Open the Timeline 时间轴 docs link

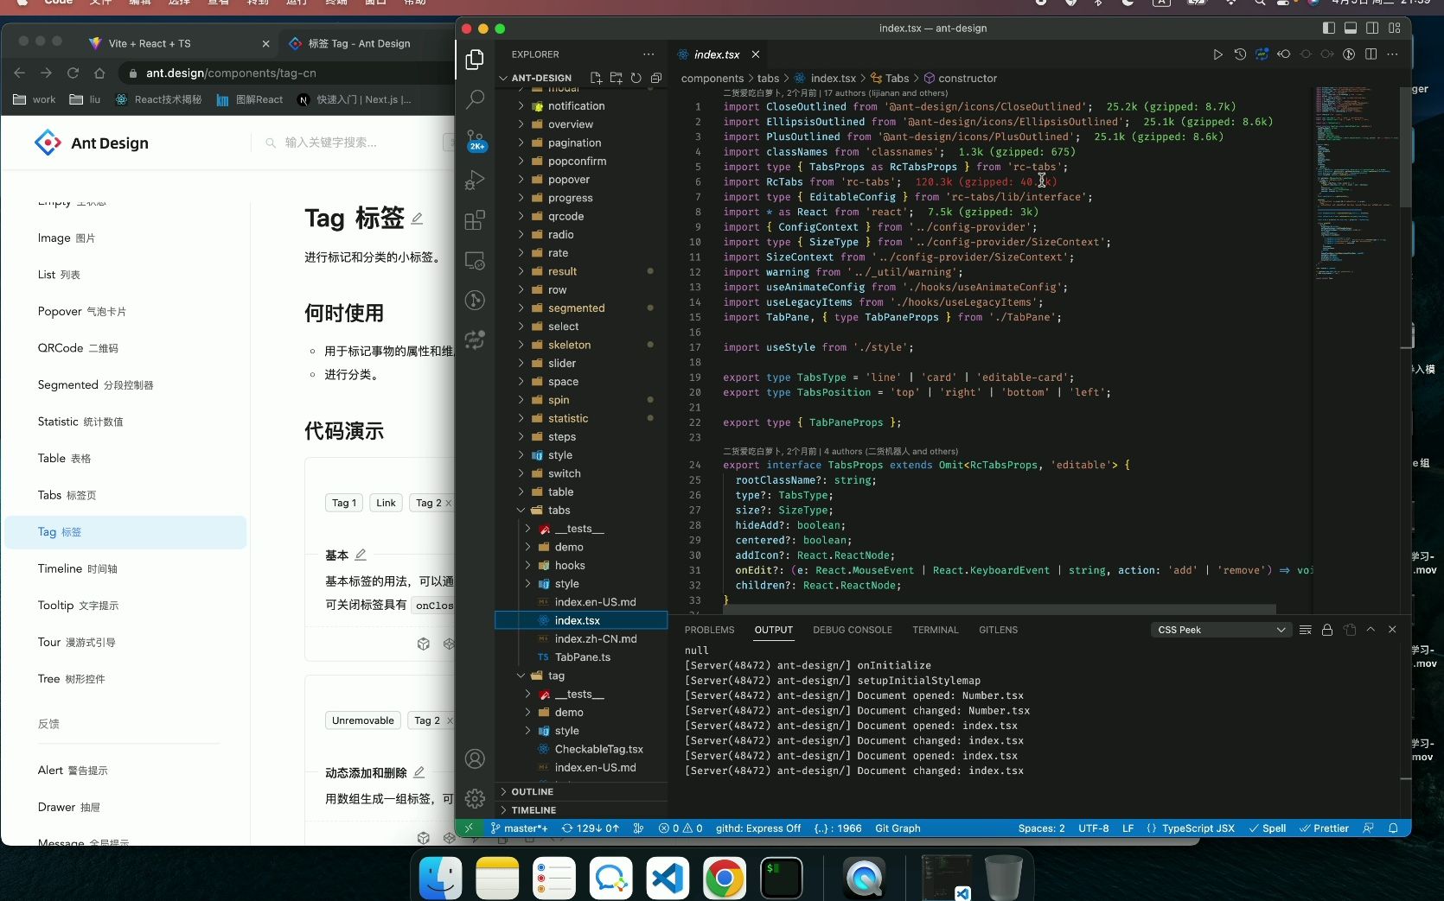point(77,568)
